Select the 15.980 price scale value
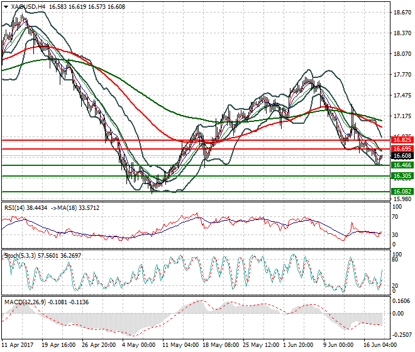The image size is (415, 352). point(402,199)
